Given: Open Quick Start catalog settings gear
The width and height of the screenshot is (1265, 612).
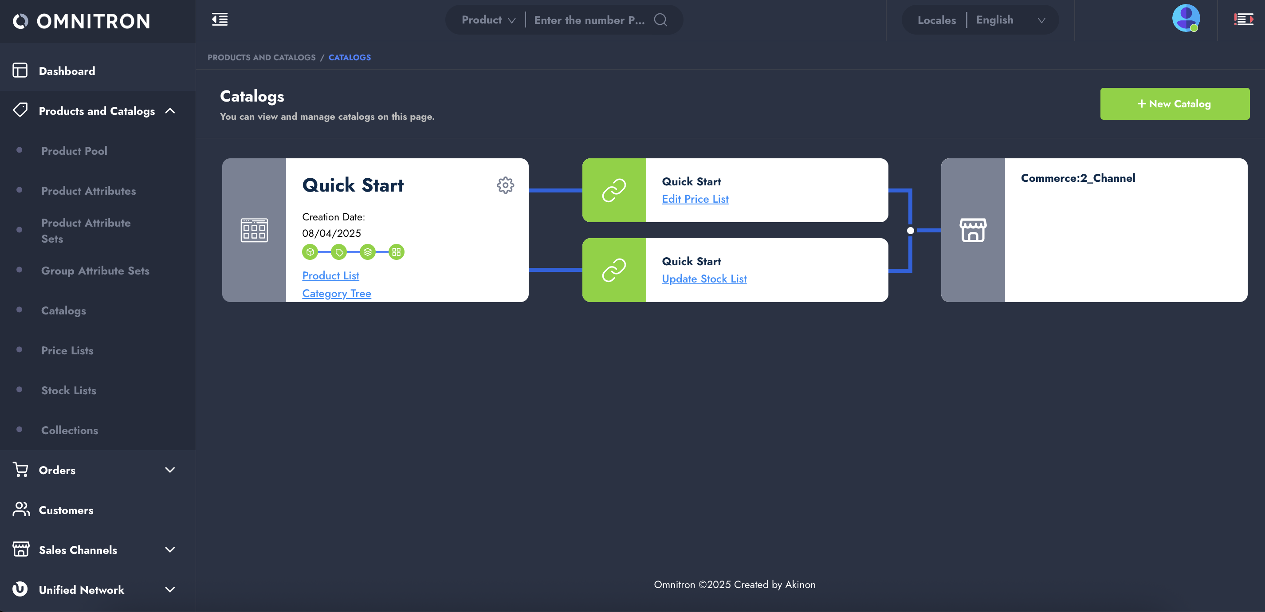Looking at the screenshot, I should tap(505, 185).
